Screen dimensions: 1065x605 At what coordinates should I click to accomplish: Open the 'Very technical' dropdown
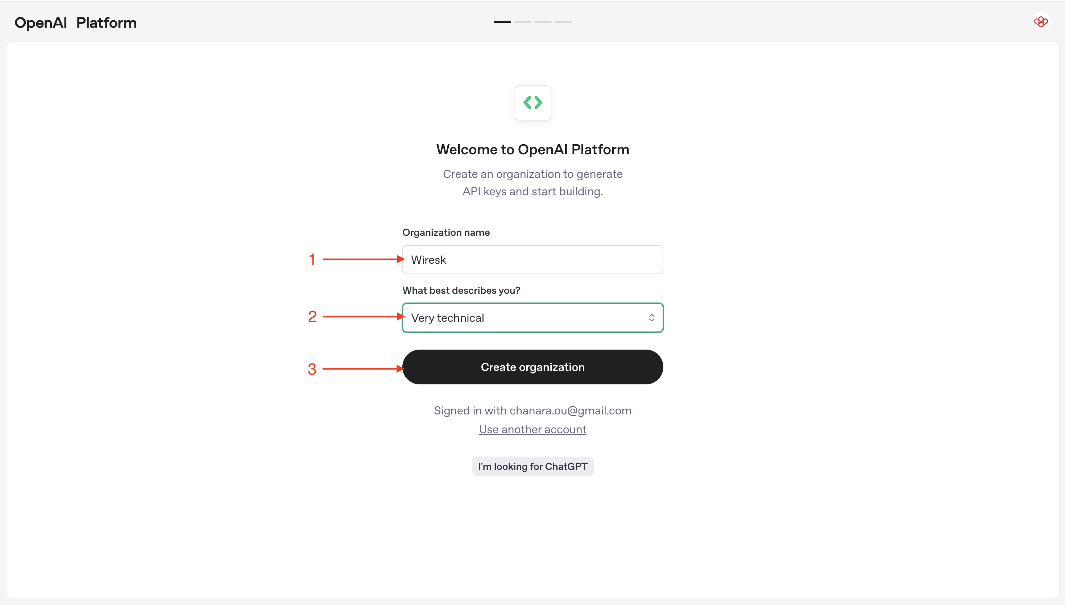pos(532,318)
